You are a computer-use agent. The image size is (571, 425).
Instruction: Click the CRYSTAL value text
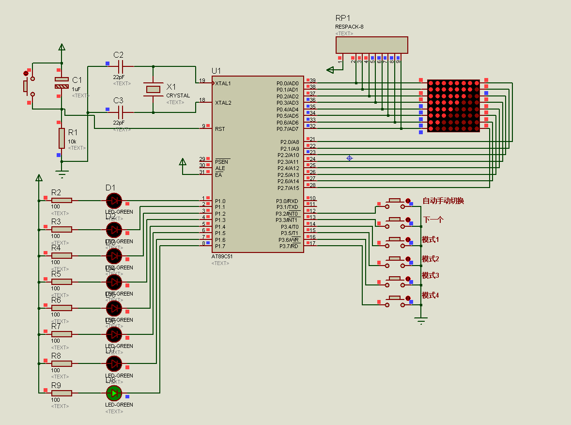[178, 95]
